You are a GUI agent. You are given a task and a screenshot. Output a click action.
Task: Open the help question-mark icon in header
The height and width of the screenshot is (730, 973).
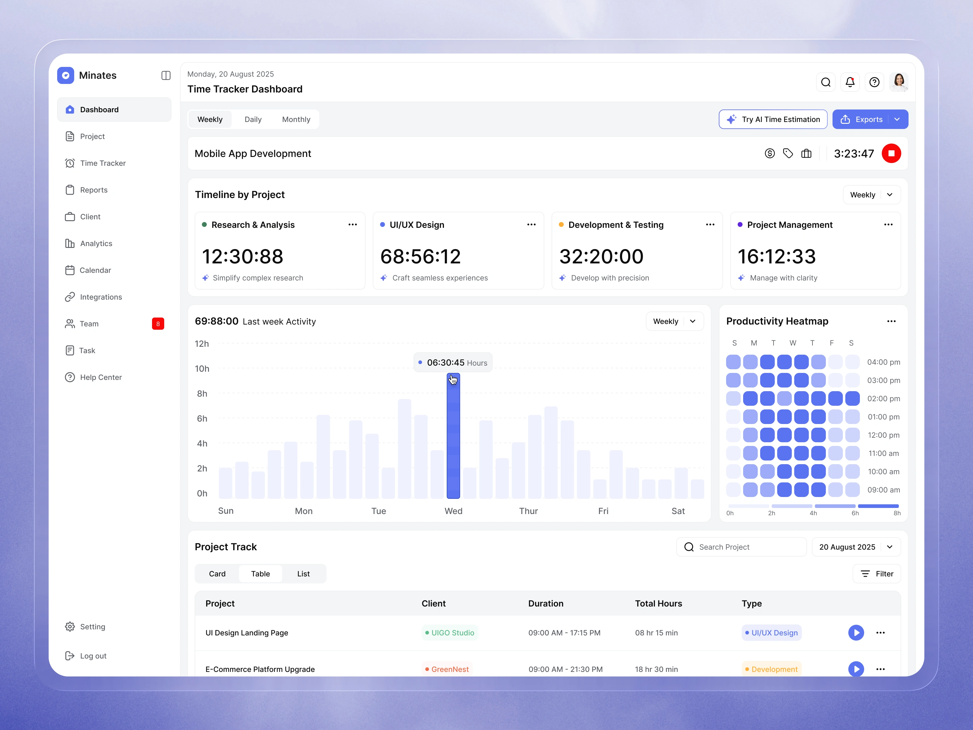click(874, 82)
